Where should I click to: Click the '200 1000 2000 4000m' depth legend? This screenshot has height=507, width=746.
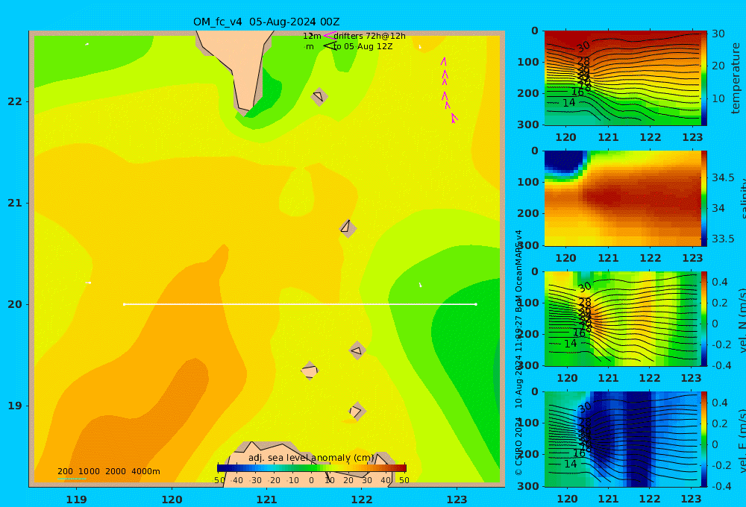click(x=109, y=471)
